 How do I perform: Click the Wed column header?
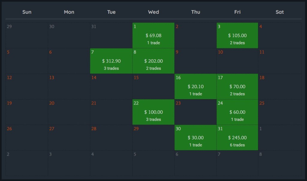pyautogui.click(x=153, y=12)
